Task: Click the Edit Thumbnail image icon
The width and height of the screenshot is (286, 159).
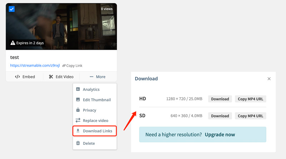Action: click(78, 100)
